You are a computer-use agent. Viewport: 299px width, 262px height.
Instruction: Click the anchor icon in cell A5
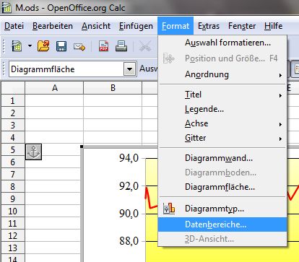pyautogui.click(x=33, y=152)
